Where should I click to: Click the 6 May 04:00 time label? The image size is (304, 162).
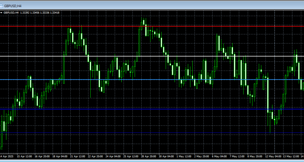point(219,156)
